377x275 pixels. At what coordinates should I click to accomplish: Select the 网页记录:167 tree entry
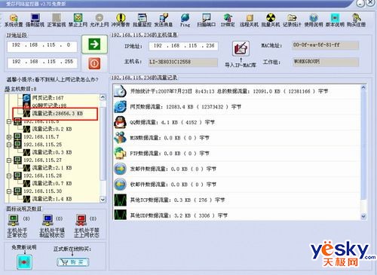coord(43,97)
